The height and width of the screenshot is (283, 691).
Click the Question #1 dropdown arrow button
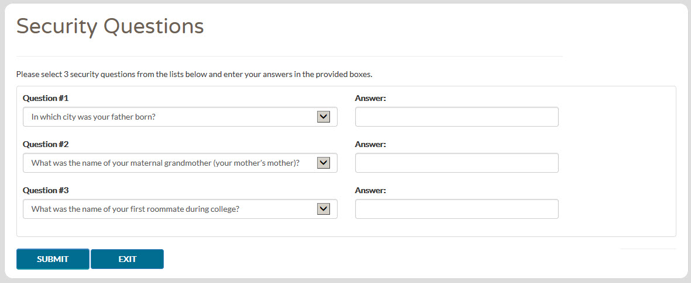click(324, 117)
